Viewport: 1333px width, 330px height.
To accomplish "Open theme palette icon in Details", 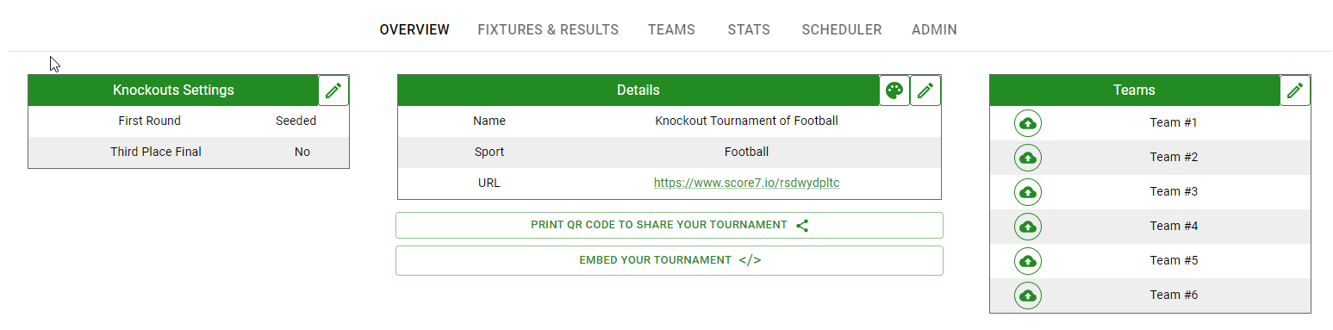I will 894,90.
